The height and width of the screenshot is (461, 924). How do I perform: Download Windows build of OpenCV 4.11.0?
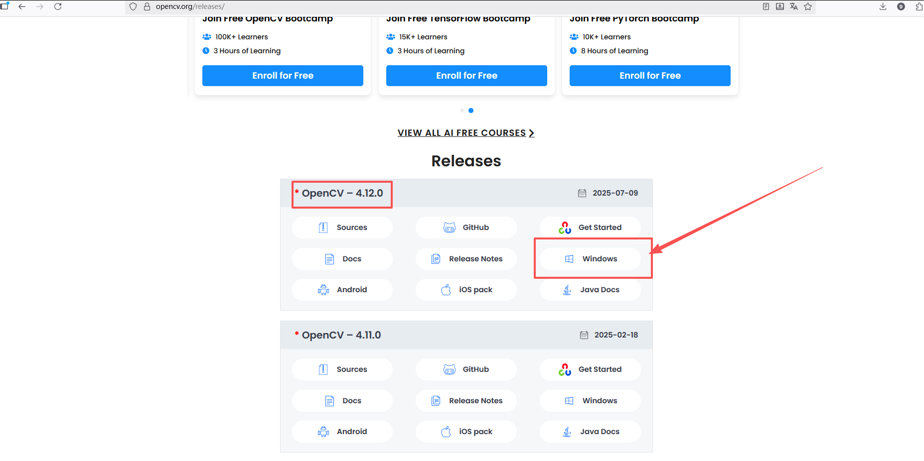[x=590, y=401]
